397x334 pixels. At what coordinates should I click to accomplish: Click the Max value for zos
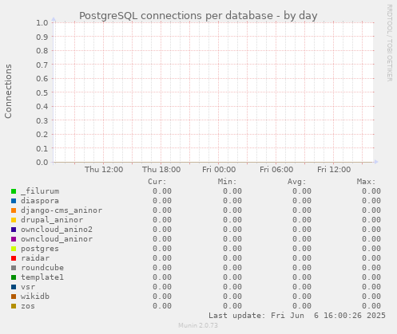371,306
